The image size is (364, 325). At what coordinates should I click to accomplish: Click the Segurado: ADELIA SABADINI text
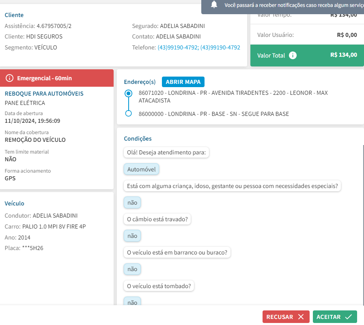[168, 26]
